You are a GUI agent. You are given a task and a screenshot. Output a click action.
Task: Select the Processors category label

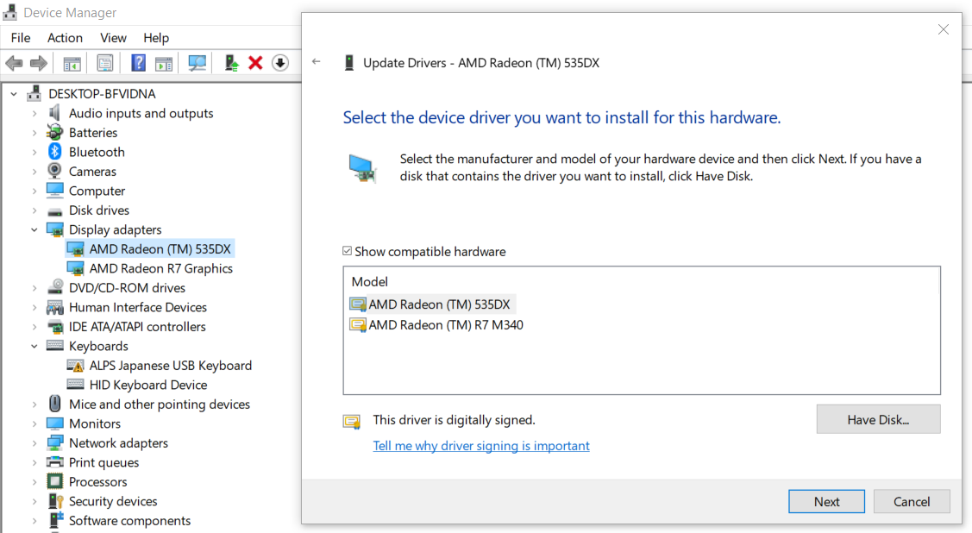[98, 481]
